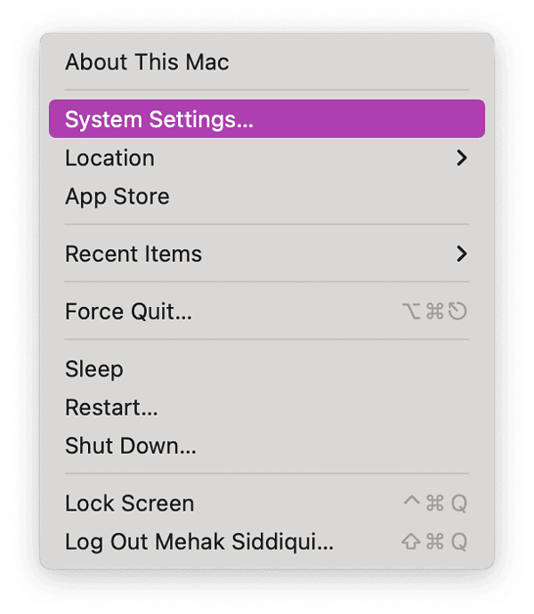Choose Shut Down from the menu
The width and height of the screenshot is (534, 614).
(131, 447)
